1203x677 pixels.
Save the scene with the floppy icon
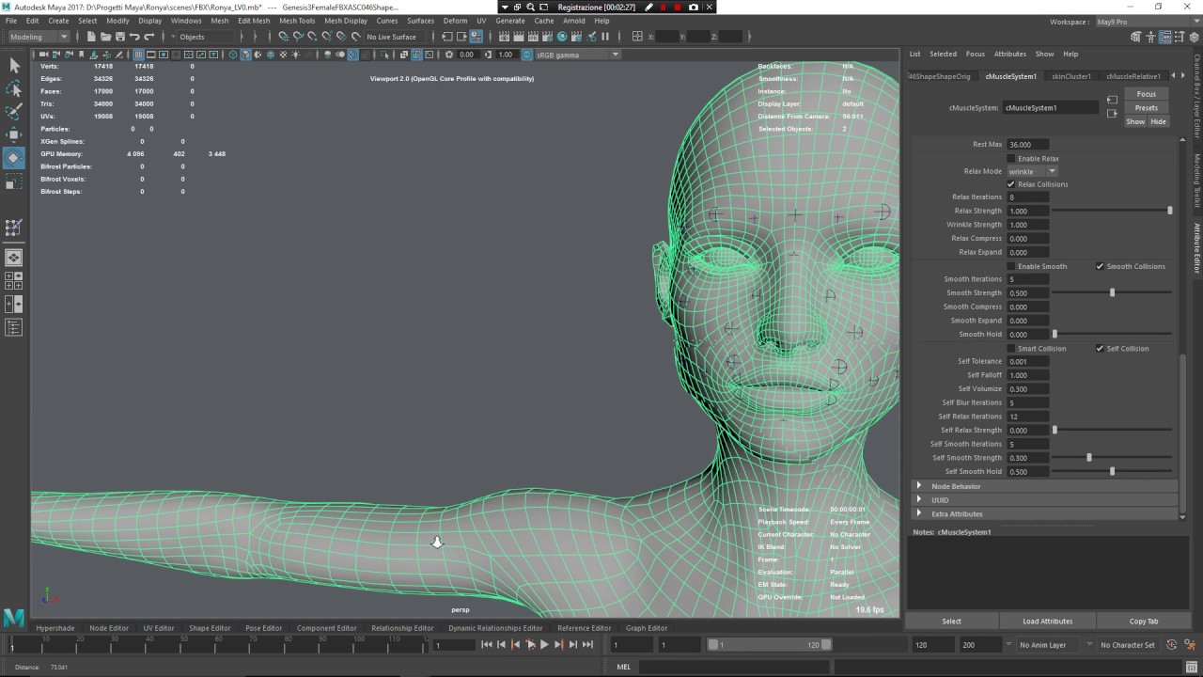click(x=119, y=37)
